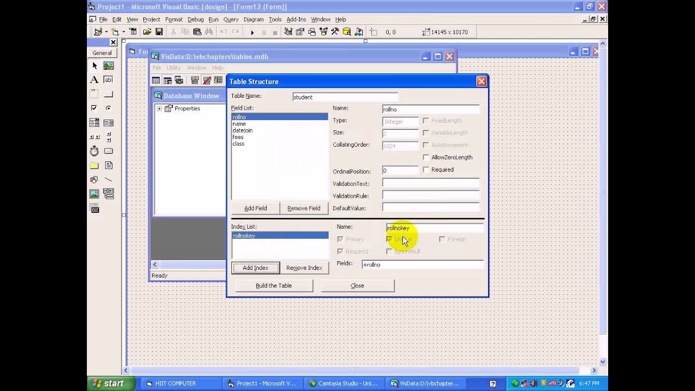The image size is (695, 391).
Task: Click the Add Field button
Action: click(x=255, y=209)
